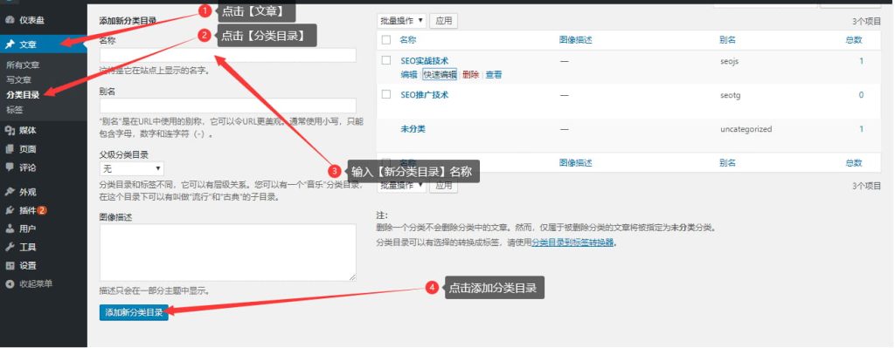
Task: Click 查看 under SEO实战技术
Action: (494, 75)
